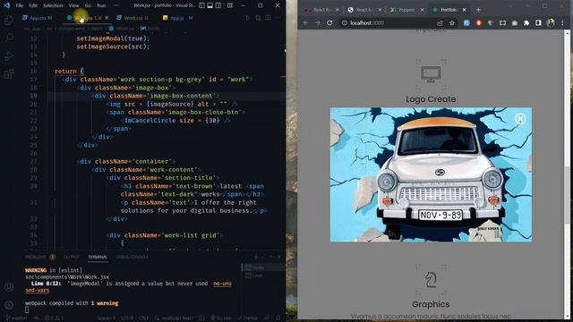Open the Go menu
The width and height of the screenshot is (573, 322).
click(x=88, y=5)
